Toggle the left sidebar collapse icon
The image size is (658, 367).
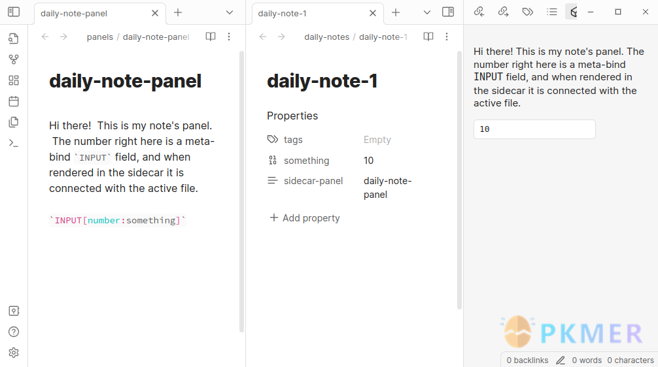click(x=14, y=12)
